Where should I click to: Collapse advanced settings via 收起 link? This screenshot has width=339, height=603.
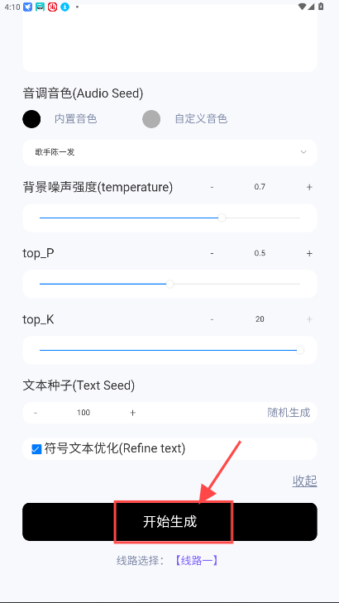coord(304,481)
